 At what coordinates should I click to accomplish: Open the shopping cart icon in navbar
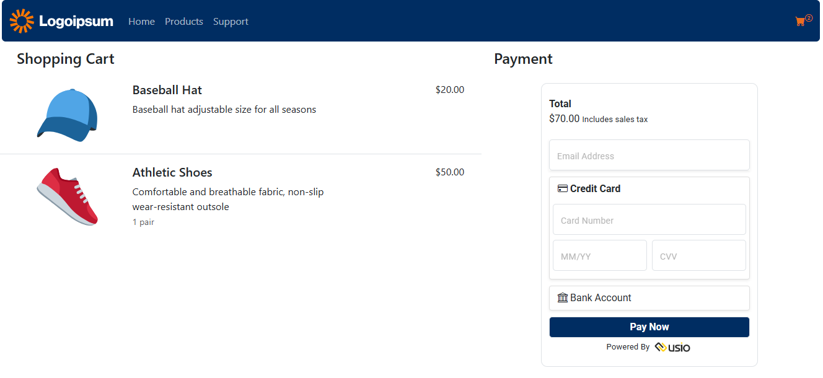pyautogui.click(x=800, y=22)
